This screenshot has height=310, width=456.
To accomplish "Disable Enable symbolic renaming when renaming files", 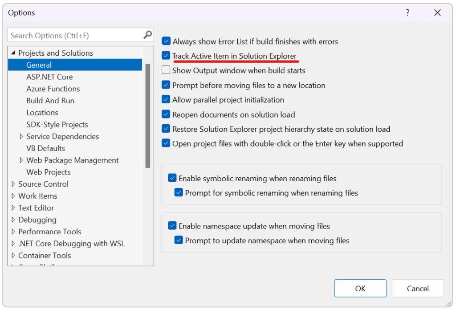I will [172, 177].
